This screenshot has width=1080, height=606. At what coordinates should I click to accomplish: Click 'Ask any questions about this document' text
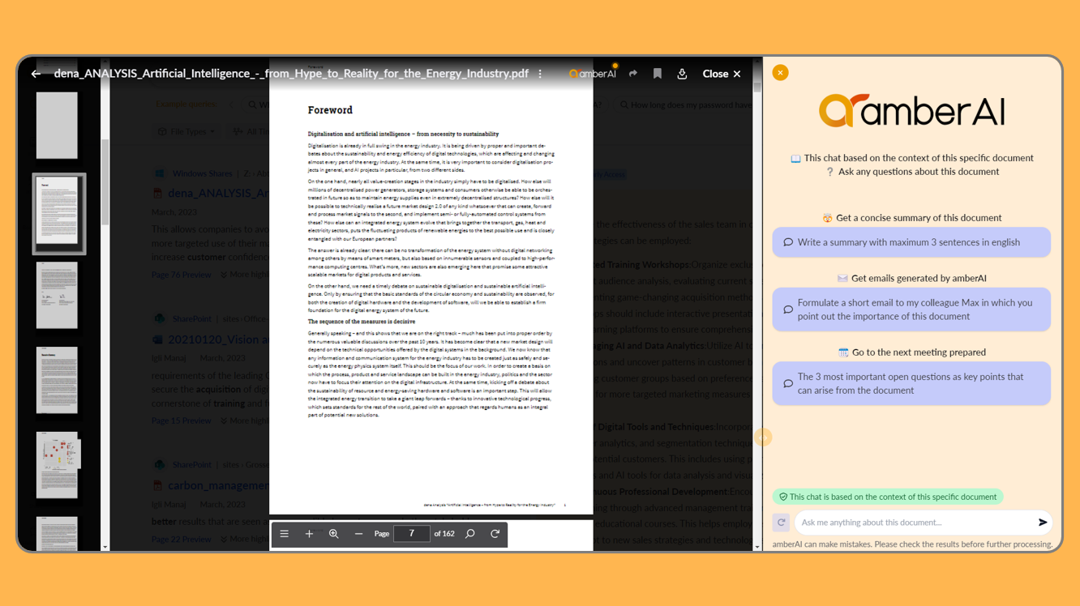(918, 172)
